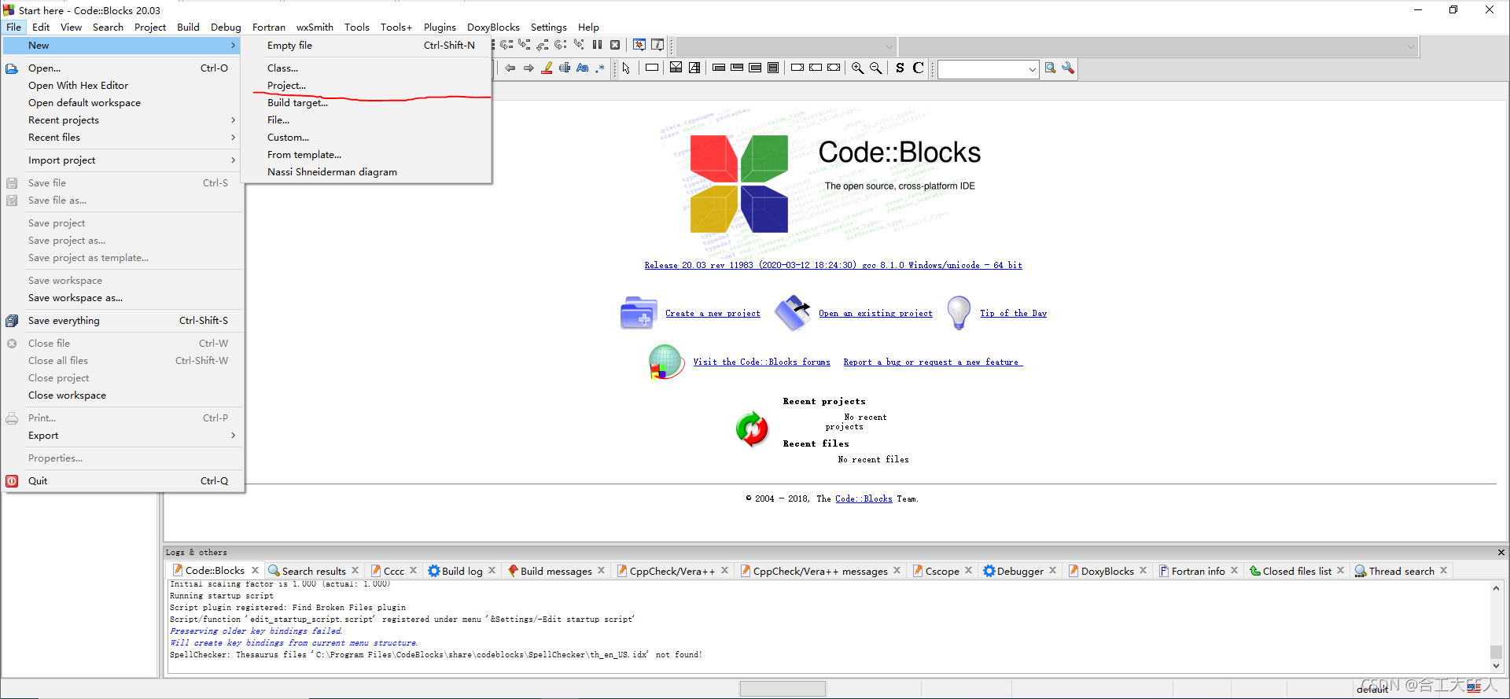Open the search text combo box dropdown

coord(1032,69)
